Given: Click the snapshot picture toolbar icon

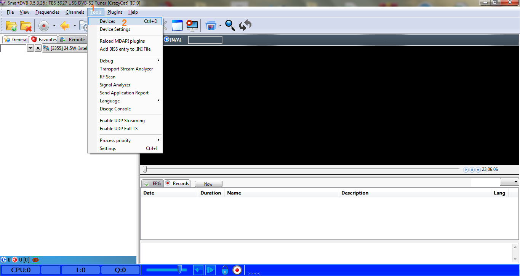Looking at the screenshot, I should [211, 26].
